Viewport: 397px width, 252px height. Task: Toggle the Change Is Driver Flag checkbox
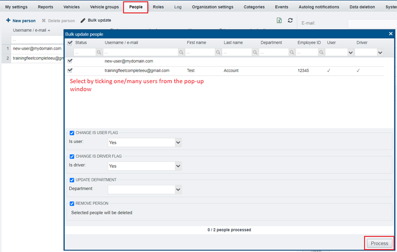click(x=72, y=156)
